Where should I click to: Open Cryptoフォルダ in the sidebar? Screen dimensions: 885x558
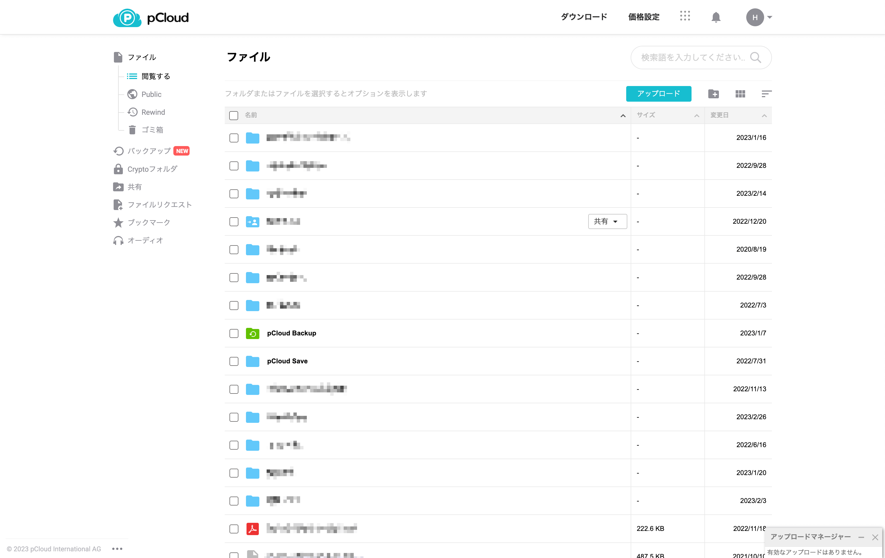tap(145, 169)
